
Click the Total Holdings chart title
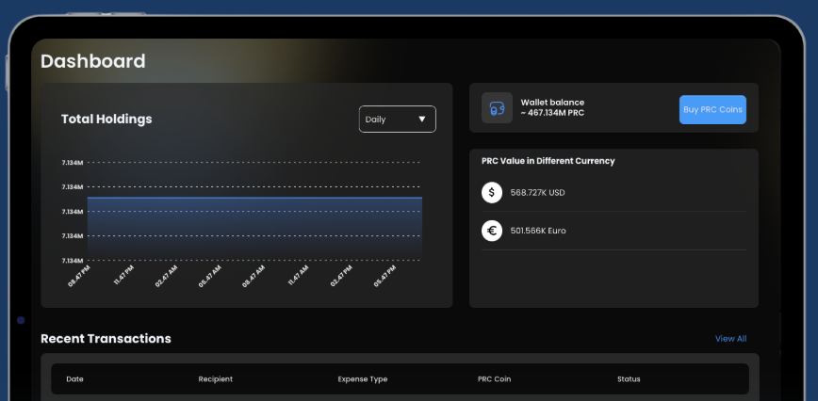click(106, 120)
